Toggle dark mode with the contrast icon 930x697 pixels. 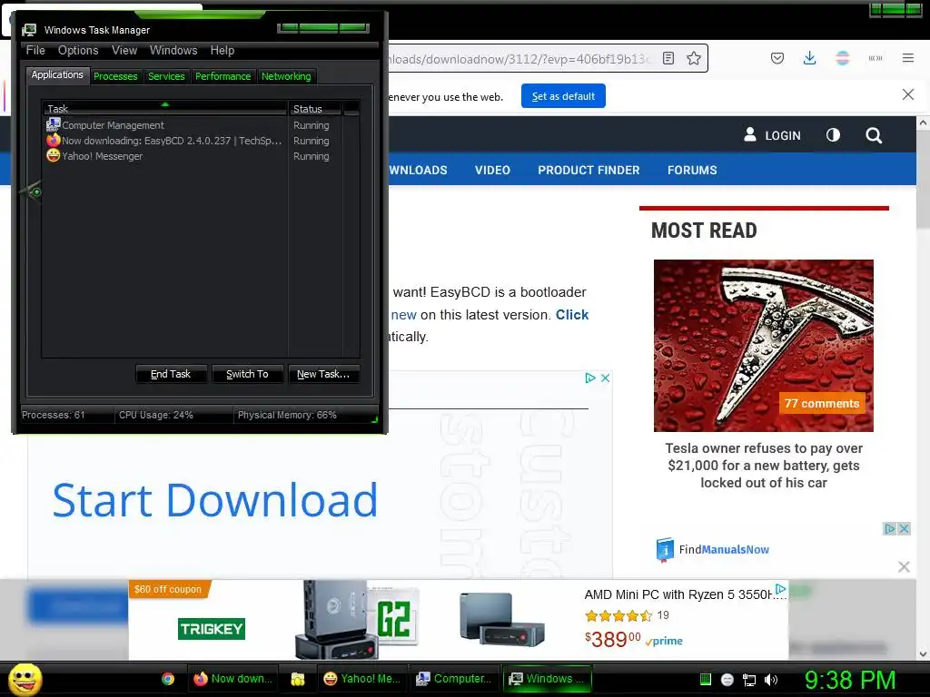point(834,135)
